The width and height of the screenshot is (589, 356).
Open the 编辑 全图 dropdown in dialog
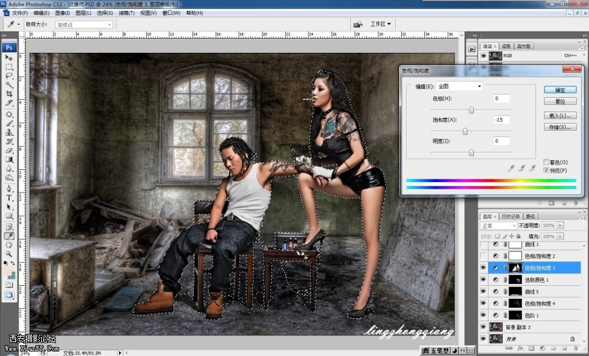coord(460,86)
